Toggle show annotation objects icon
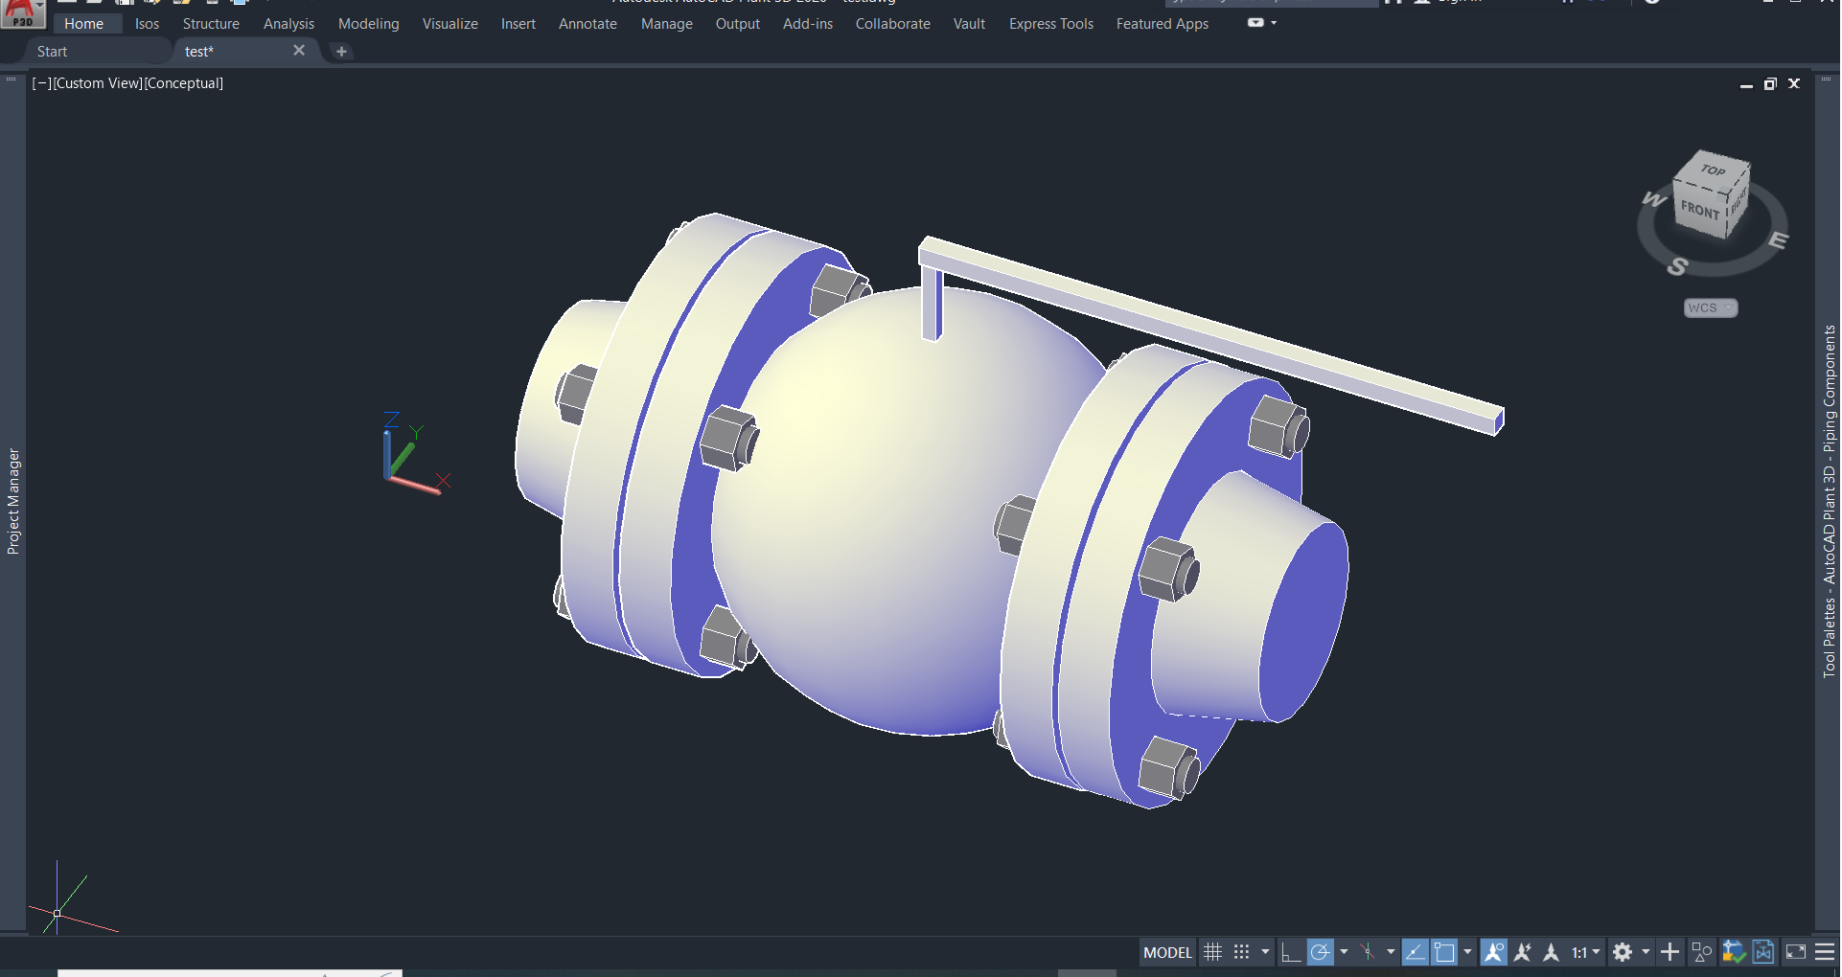 click(x=1493, y=952)
